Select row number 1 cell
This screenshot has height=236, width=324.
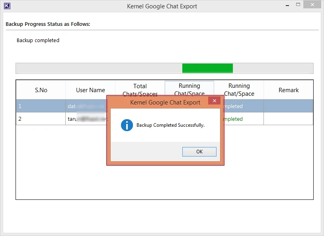pyautogui.click(x=41, y=106)
